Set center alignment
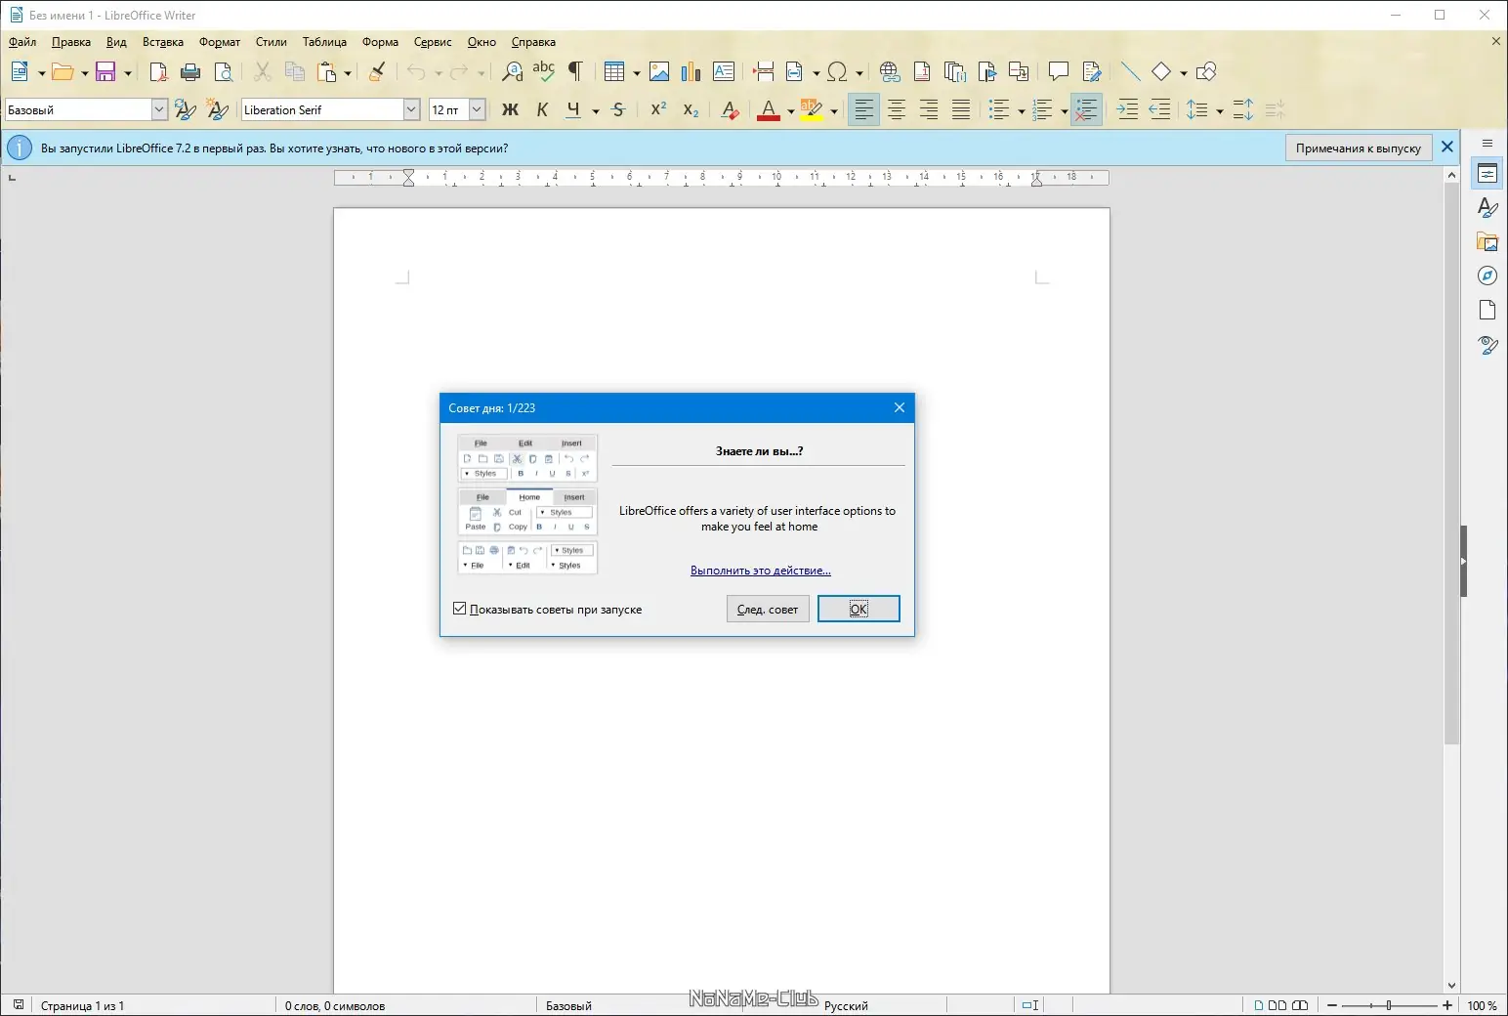 pos(897,110)
